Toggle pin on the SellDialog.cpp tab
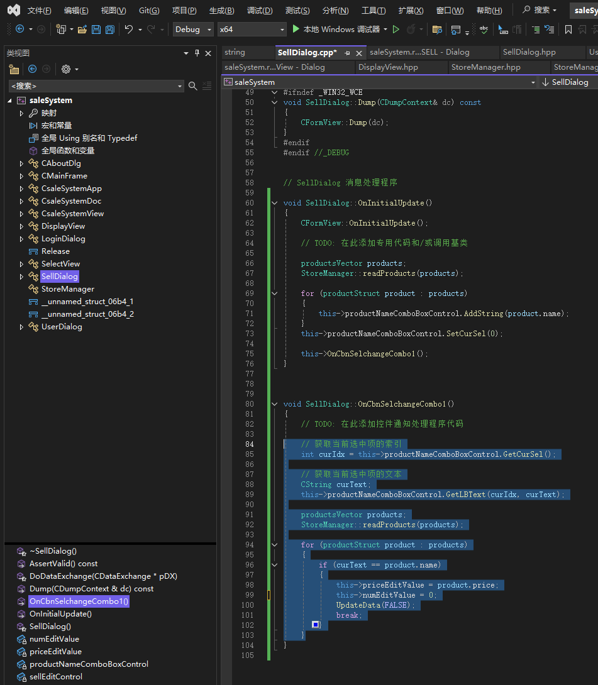Image resolution: width=598 pixels, height=685 pixels. point(347,53)
